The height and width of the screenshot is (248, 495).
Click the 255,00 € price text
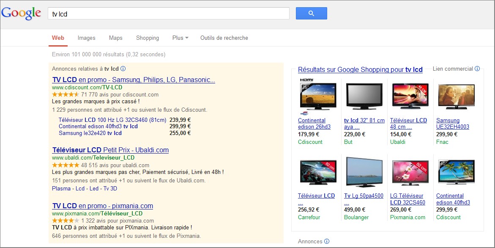tap(180, 133)
